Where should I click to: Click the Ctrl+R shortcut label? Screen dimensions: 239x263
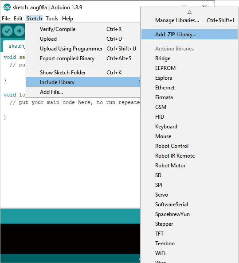114,29
